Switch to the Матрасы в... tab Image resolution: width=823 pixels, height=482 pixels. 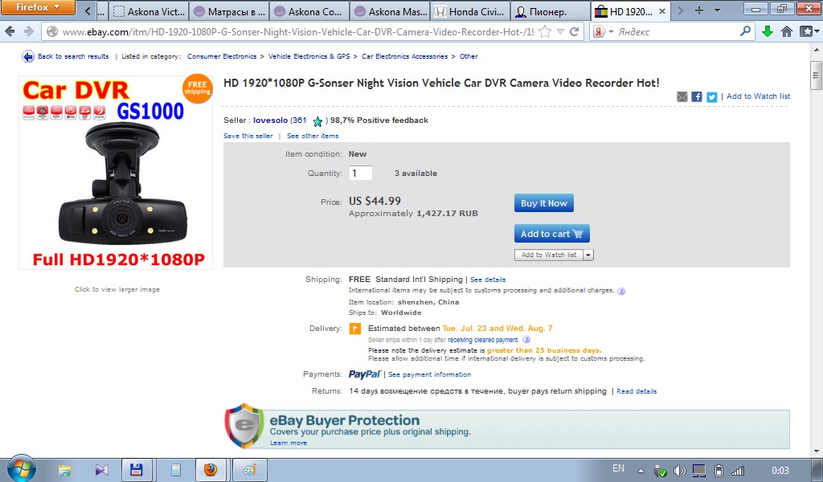(229, 11)
